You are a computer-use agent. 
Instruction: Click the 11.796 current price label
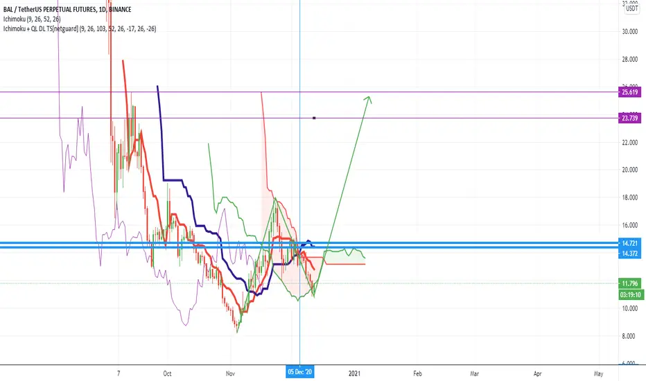pos(629,283)
